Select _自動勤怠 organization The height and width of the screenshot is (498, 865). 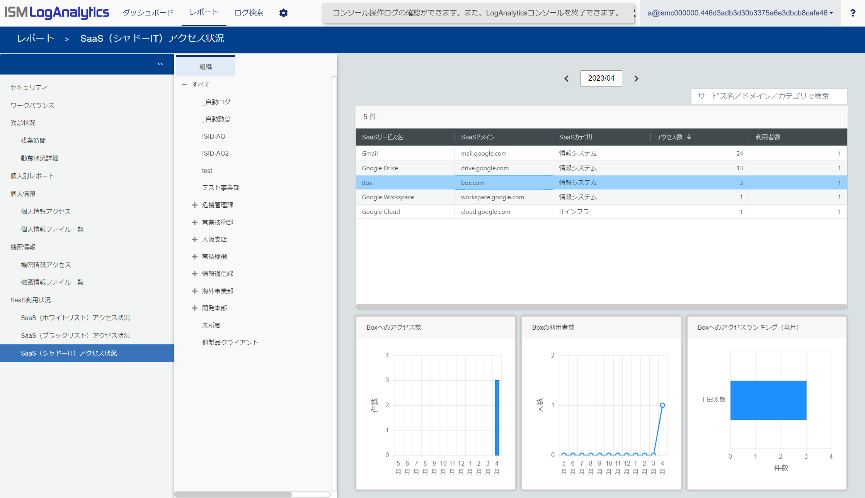[216, 119]
